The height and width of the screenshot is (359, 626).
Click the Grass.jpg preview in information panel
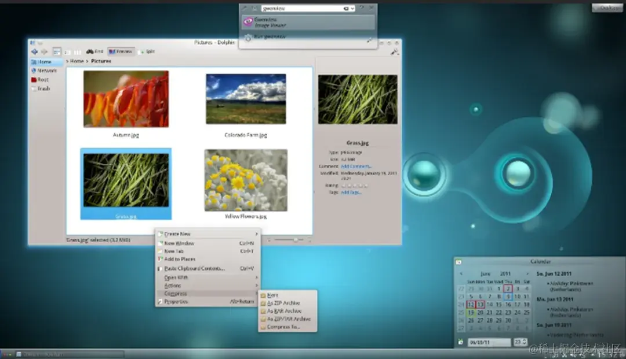click(358, 99)
